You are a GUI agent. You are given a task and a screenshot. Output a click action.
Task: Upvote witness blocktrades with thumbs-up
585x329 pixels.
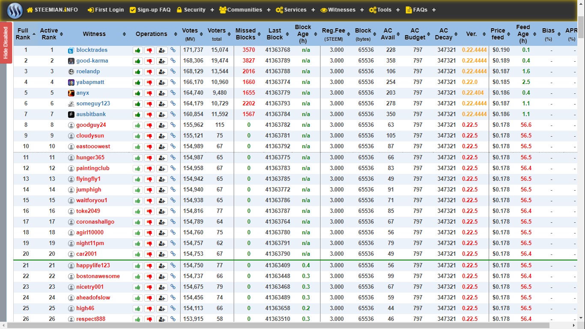click(x=138, y=51)
